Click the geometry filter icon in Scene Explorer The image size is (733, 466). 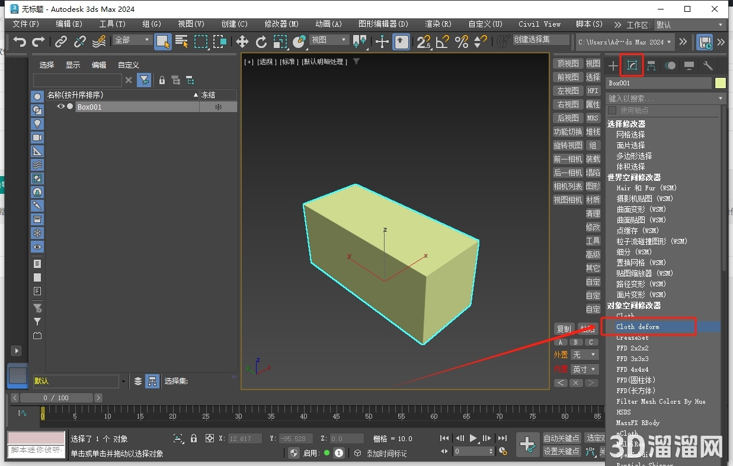[37, 97]
